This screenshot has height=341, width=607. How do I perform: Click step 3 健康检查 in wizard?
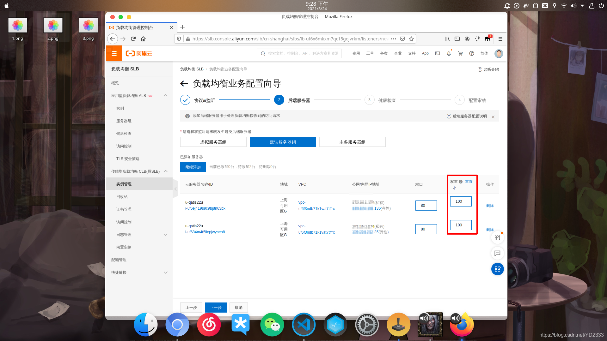381,100
